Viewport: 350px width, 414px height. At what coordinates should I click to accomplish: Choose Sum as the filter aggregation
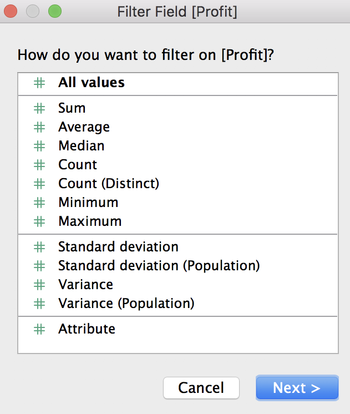click(x=178, y=108)
